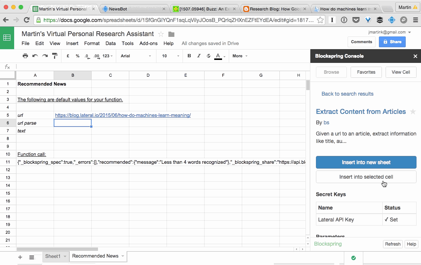Open Recommended News tab dropdown arrow
The height and width of the screenshot is (265, 421).
click(x=123, y=256)
